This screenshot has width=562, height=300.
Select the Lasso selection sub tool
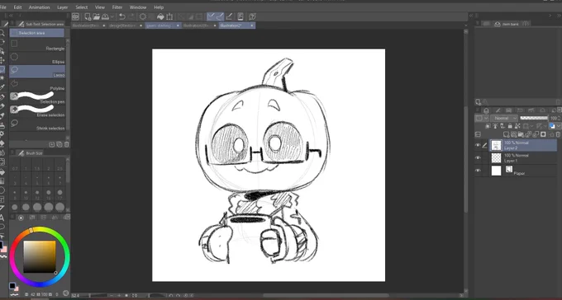(37, 72)
